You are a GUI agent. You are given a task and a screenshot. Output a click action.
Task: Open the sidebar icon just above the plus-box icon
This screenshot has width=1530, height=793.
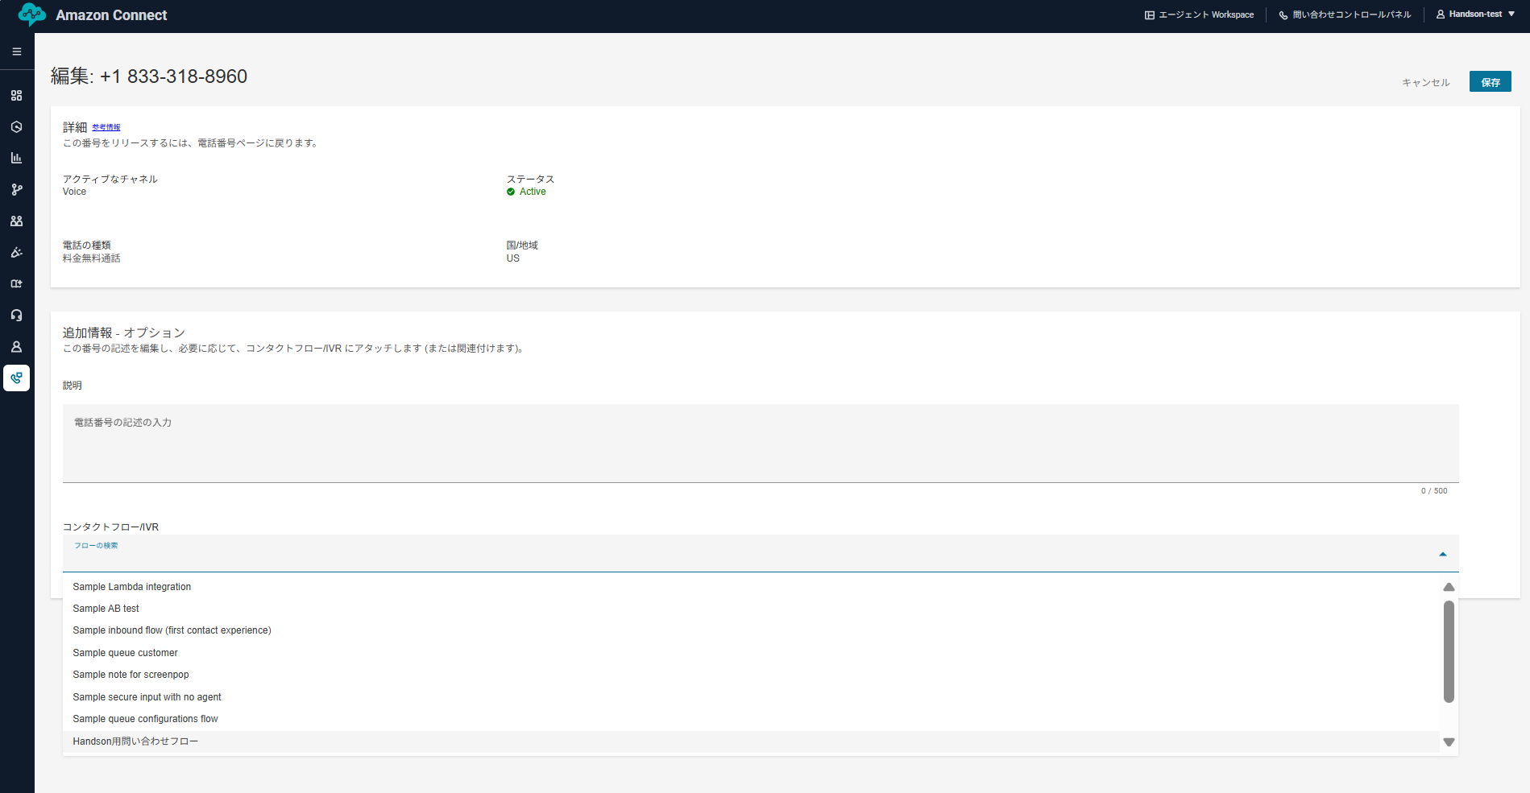coord(16,253)
